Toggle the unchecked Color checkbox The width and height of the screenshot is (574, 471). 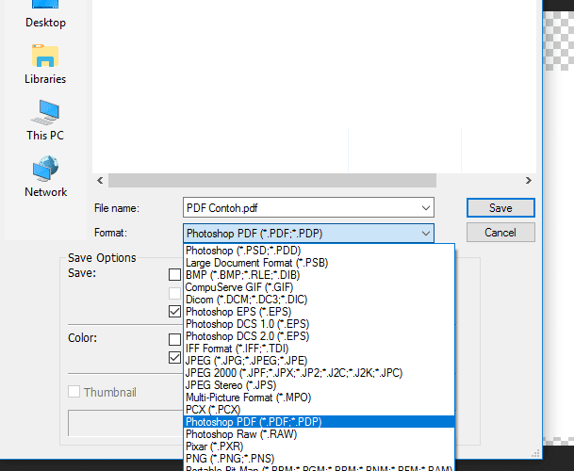pos(174,339)
